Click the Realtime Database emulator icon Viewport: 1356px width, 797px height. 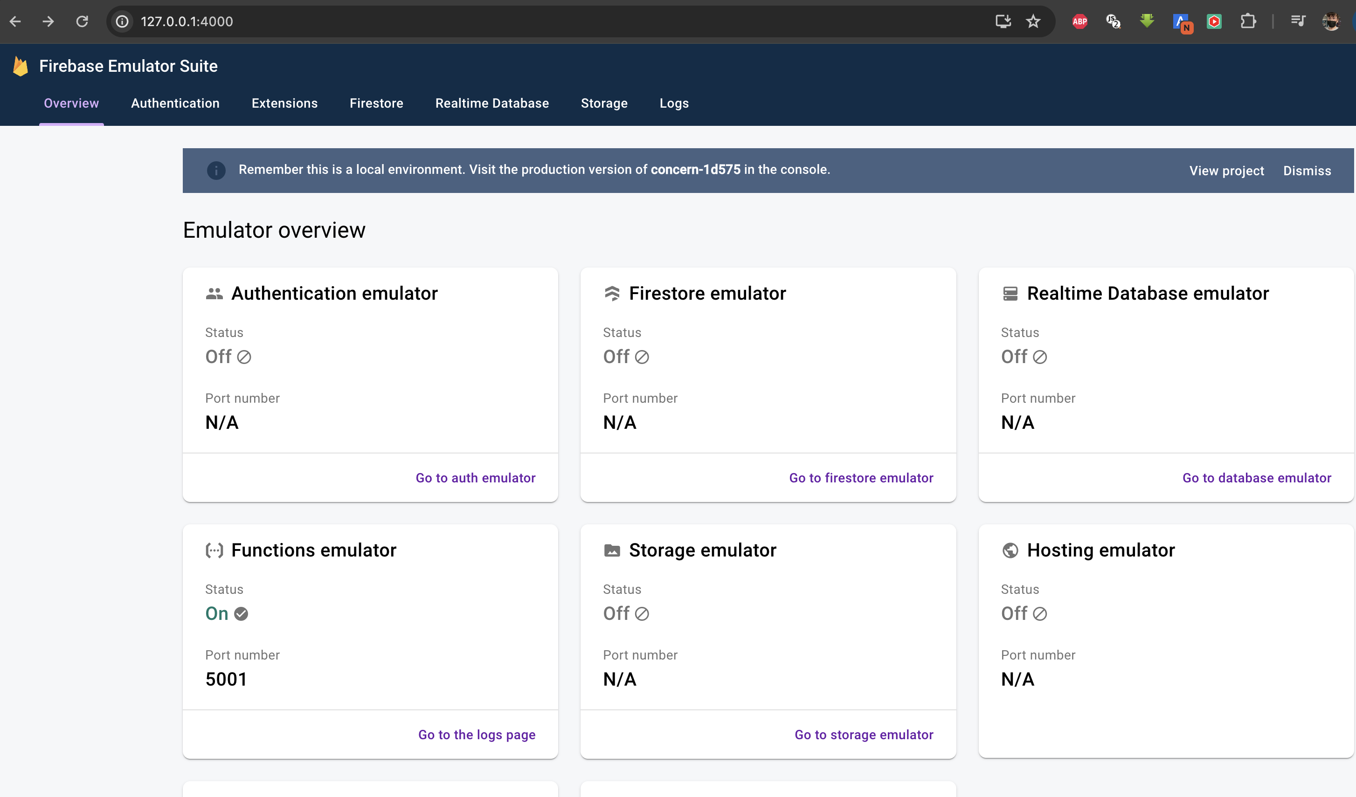point(1010,294)
